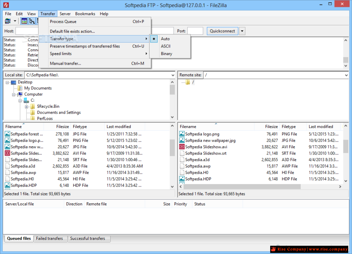Collapse the Computer tree node

point(14,95)
